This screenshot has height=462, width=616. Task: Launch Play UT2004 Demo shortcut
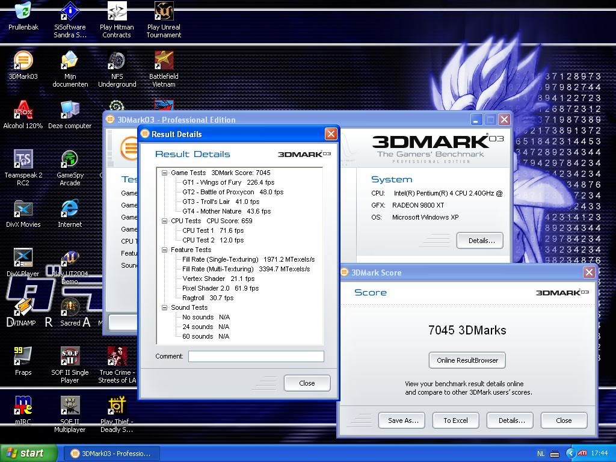tap(70, 267)
